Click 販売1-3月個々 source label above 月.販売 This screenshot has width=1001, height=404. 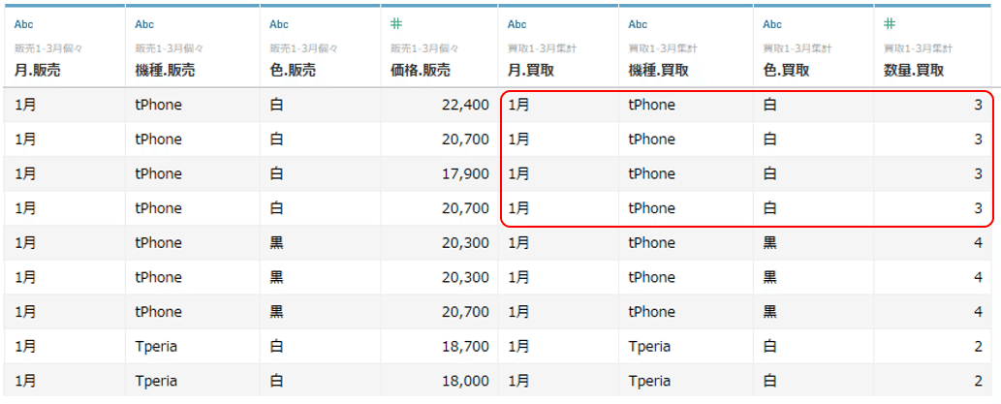[x=48, y=48]
